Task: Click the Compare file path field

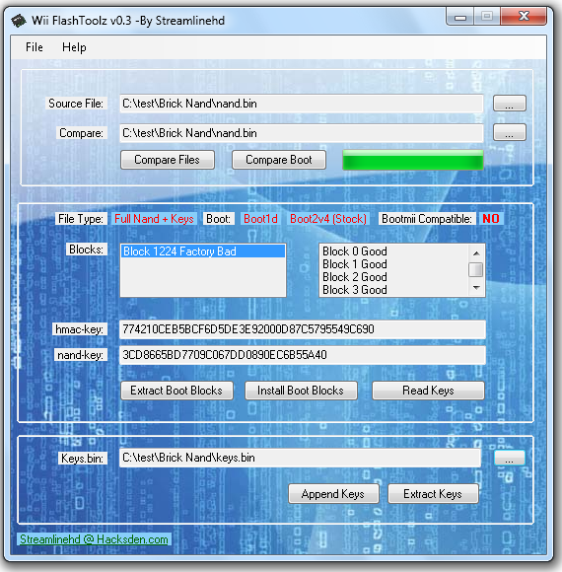Action: (302, 133)
